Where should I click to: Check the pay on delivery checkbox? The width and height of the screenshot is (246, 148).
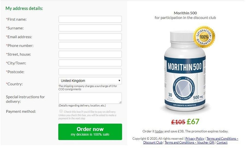click(x=61, y=111)
